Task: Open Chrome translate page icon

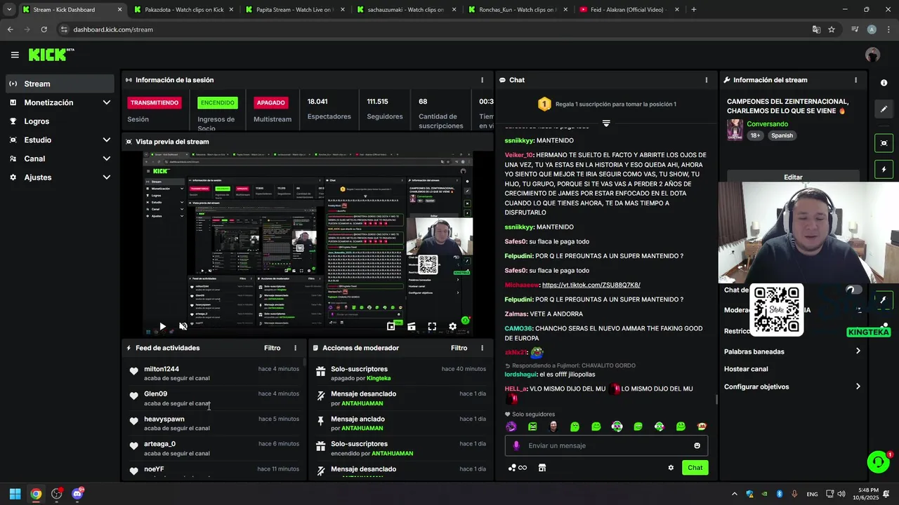Action: coord(816,29)
